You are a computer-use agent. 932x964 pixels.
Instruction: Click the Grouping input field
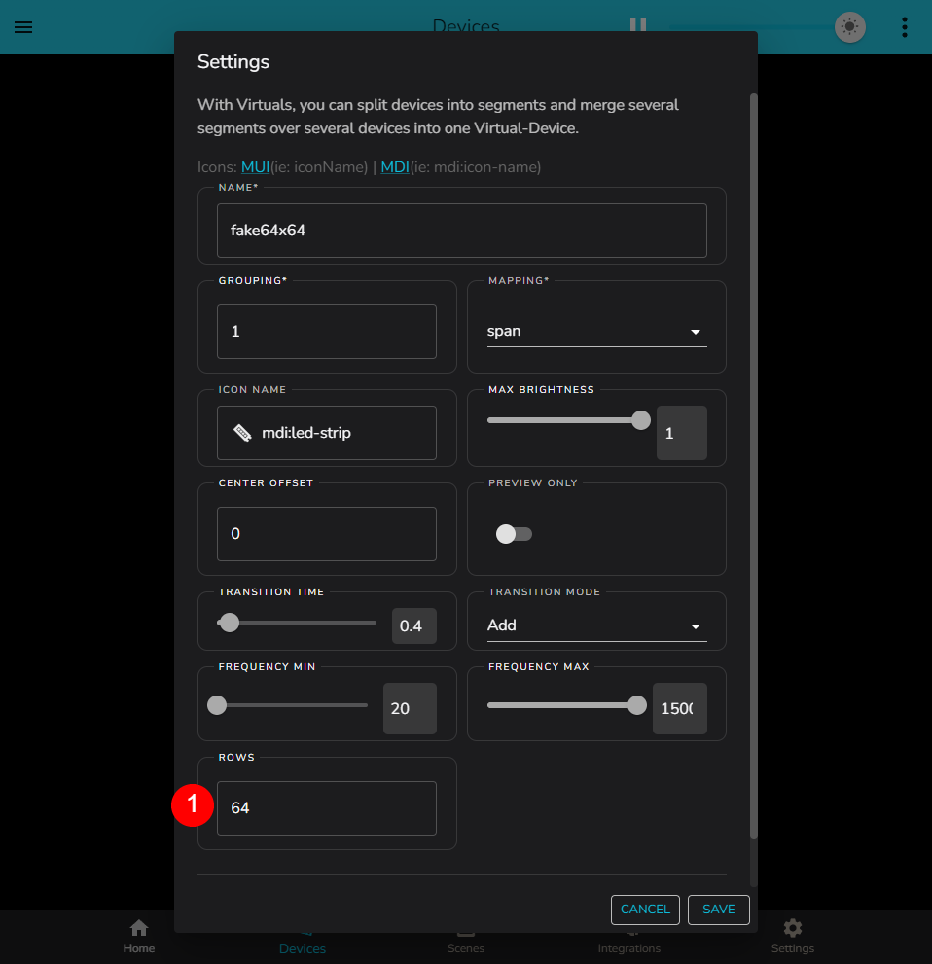pyautogui.click(x=327, y=332)
